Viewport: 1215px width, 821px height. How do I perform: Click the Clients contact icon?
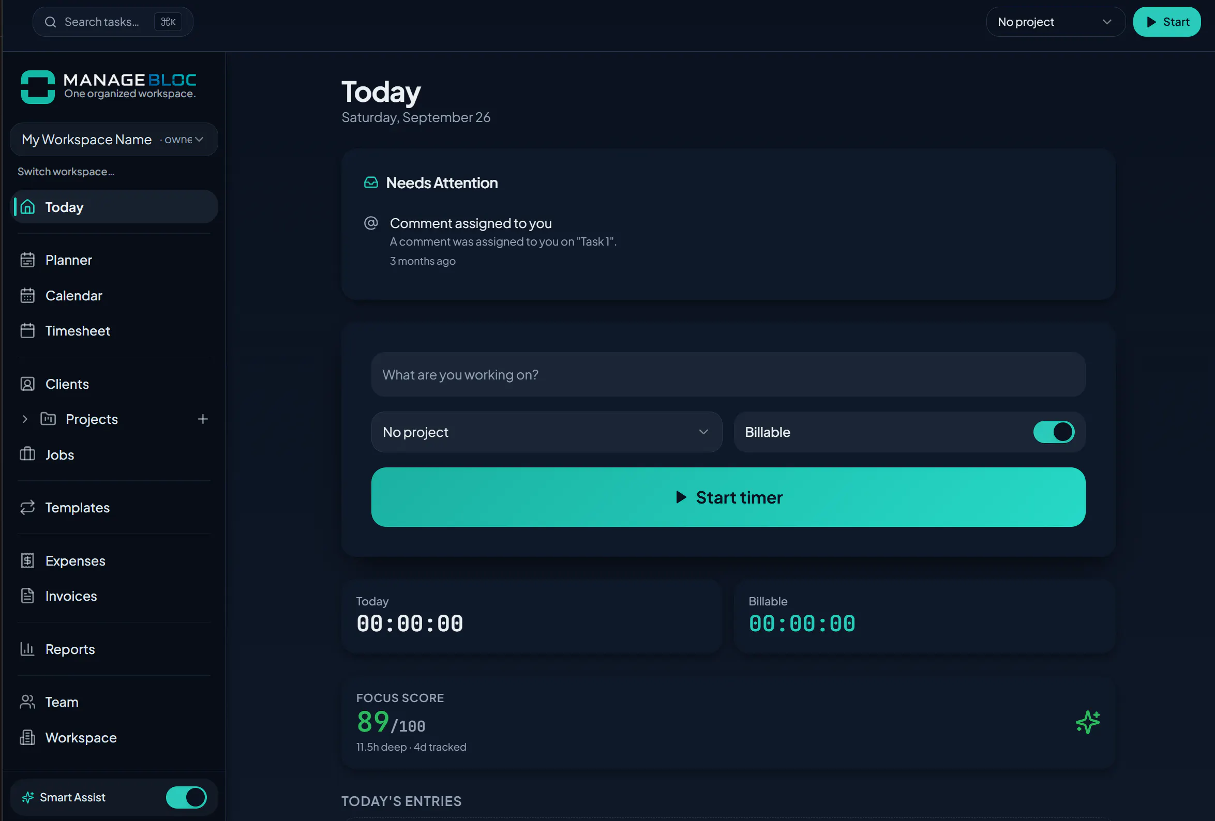[28, 384]
